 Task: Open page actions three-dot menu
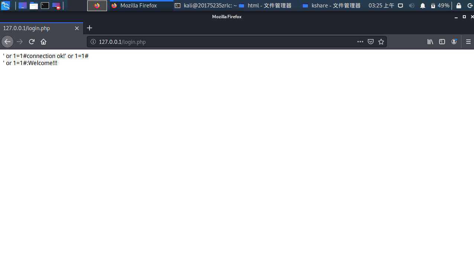pos(360,42)
